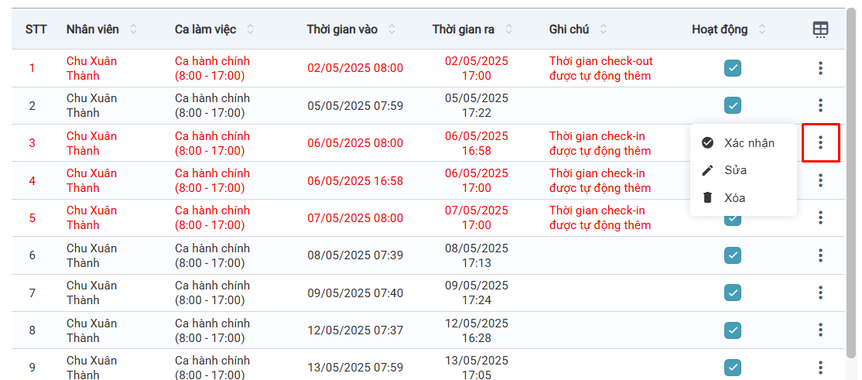The height and width of the screenshot is (380, 862).
Task: Sort by Nhân viên column arrows
Action: pos(133,29)
